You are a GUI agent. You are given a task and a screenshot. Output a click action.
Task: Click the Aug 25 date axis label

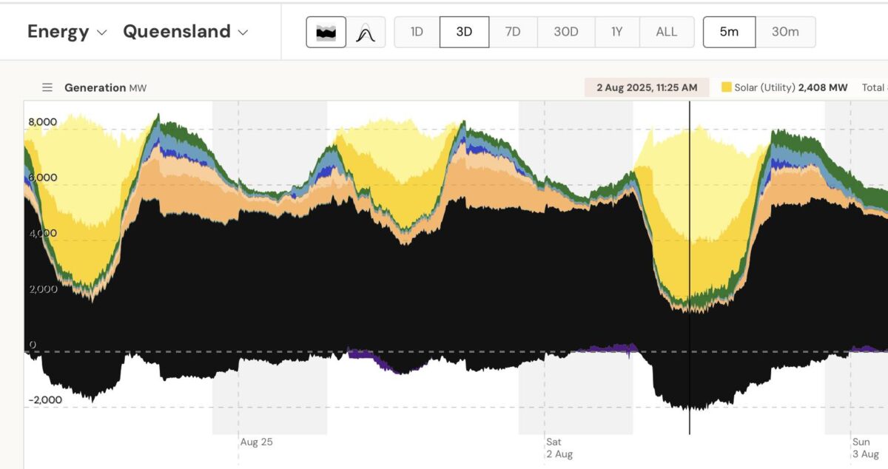tap(256, 442)
